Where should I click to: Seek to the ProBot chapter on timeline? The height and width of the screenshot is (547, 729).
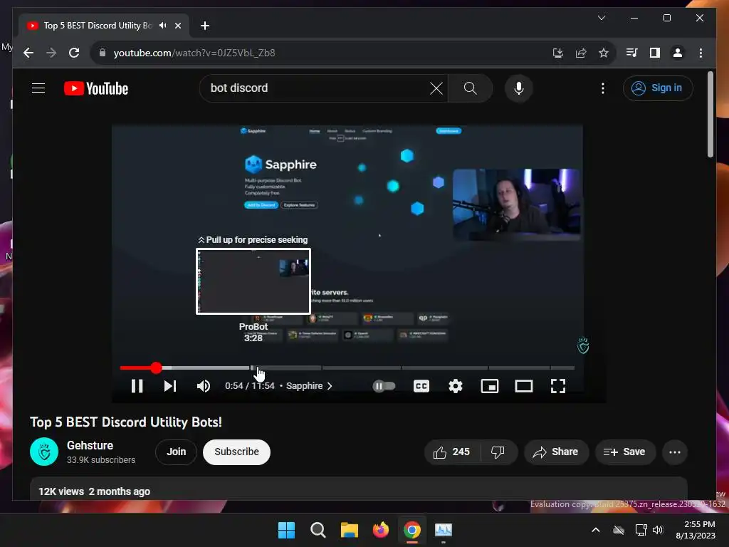pos(286,368)
